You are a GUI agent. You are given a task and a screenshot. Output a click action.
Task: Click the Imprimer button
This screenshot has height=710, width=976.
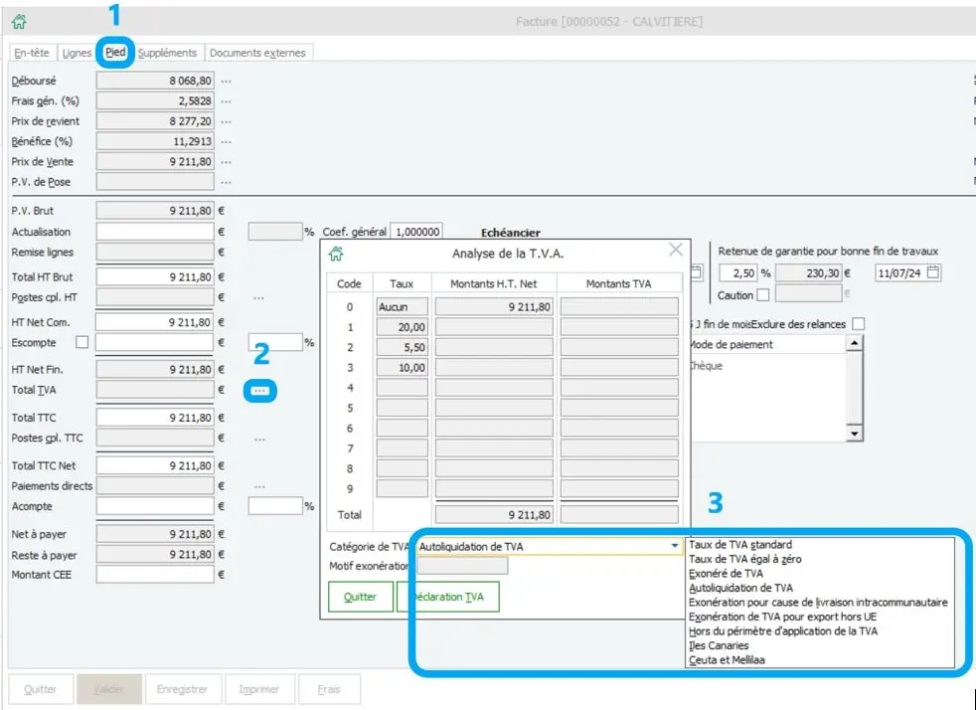point(259,689)
